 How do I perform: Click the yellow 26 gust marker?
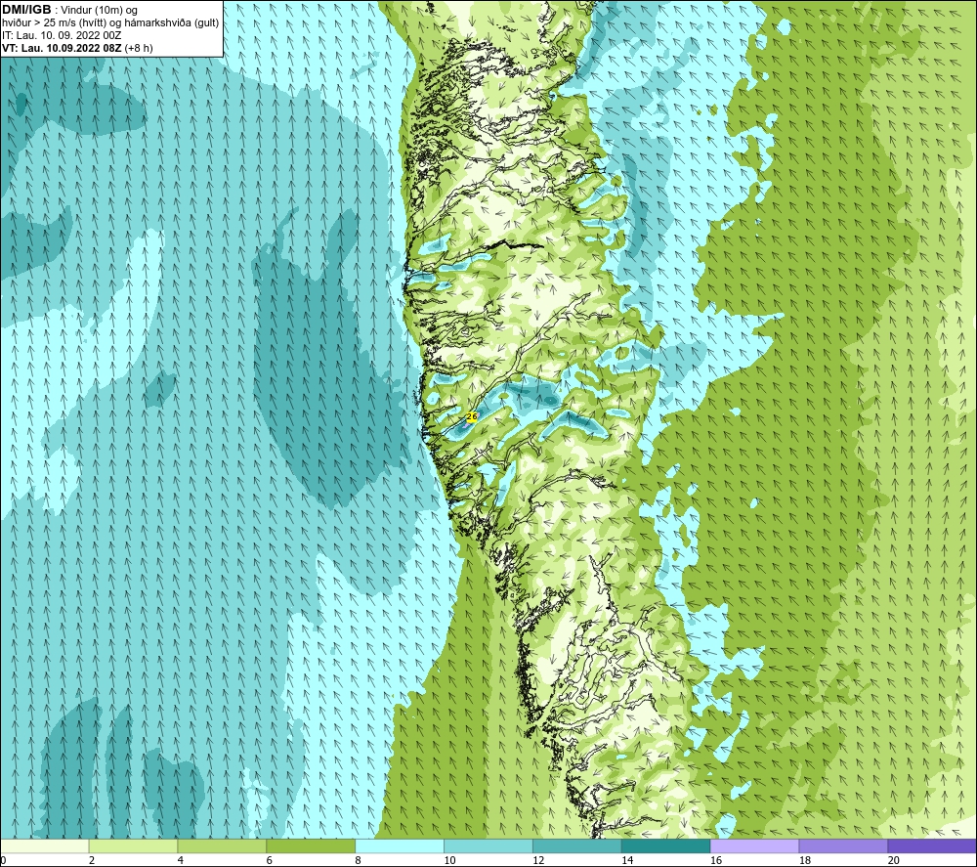click(472, 416)
